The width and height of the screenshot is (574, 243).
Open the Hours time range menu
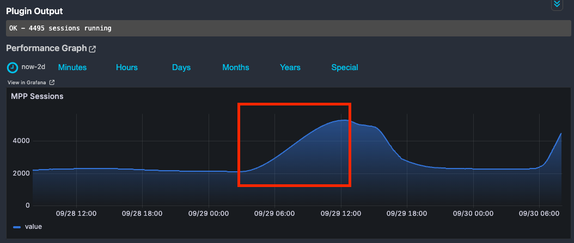(x=127, y=67)
